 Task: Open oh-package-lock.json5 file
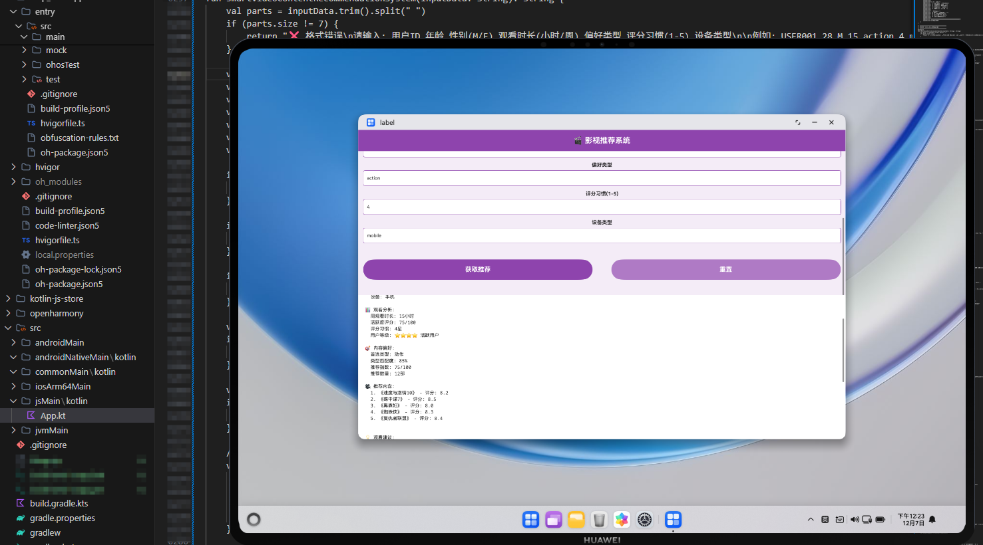click(x=77, y=269)
